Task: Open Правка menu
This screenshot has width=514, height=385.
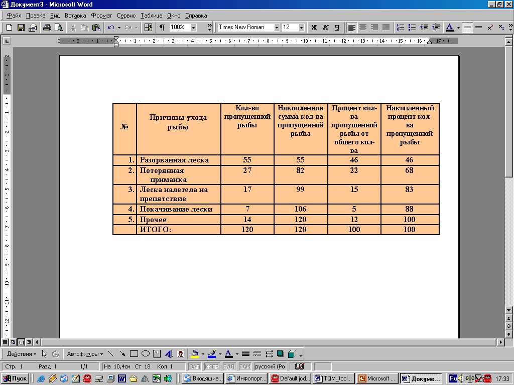Action: (x=36, y=16)
